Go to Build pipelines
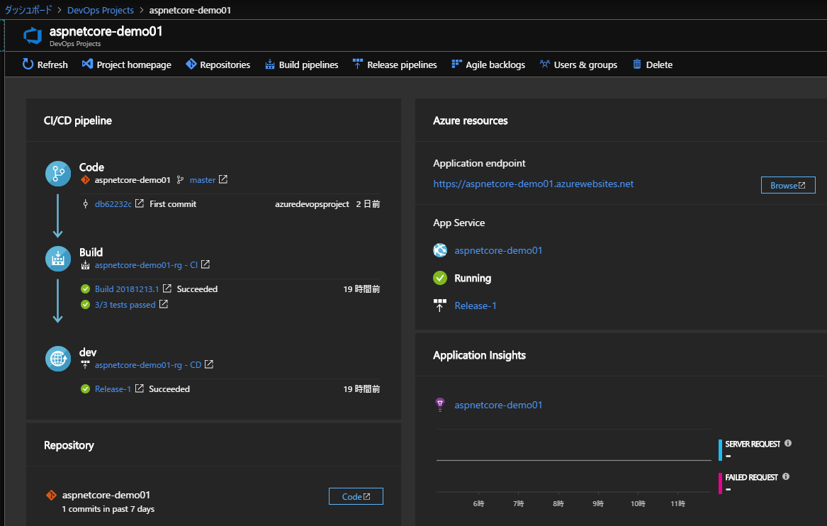 click(x=302, y=65)
